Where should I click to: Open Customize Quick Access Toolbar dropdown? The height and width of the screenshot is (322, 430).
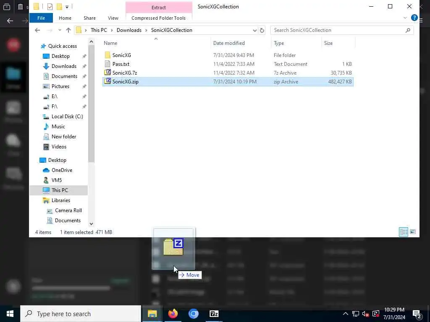click(67, 7)
